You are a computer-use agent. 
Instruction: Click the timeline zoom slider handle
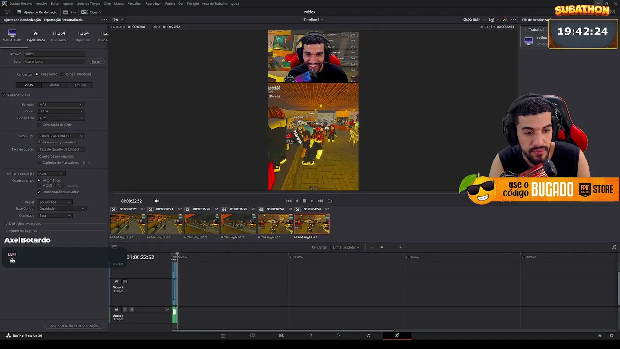(x=381, y=247)
